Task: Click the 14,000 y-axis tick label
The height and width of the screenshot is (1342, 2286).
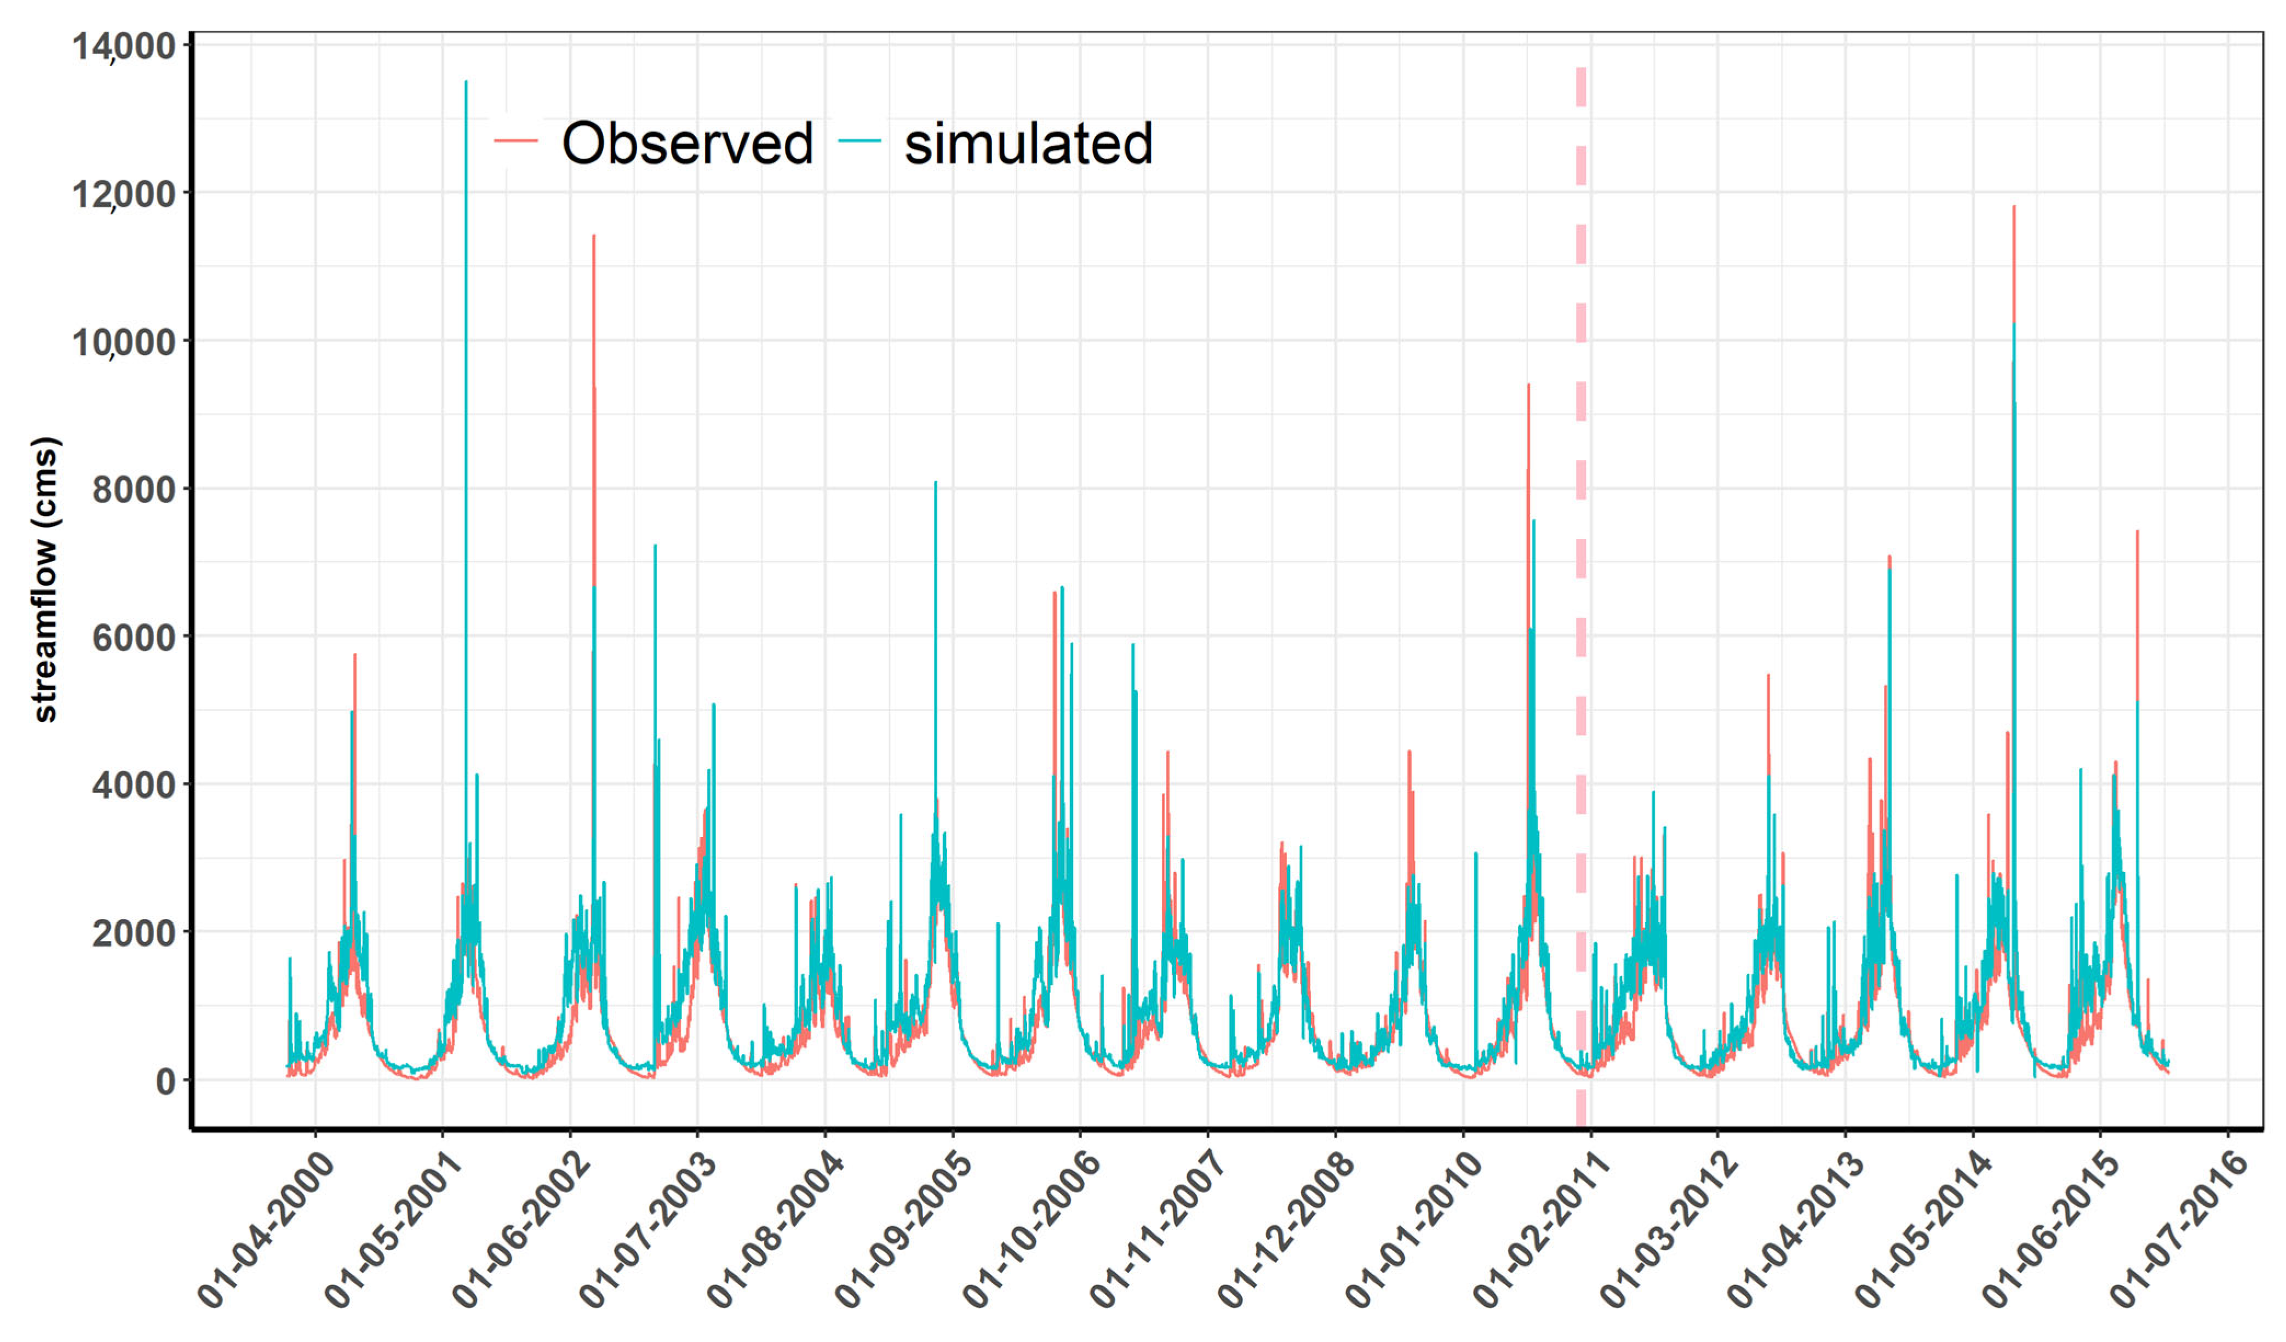Action: click(x=124, y=45)
